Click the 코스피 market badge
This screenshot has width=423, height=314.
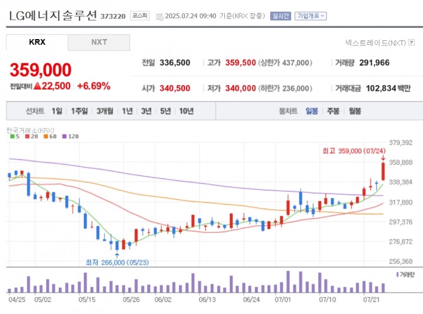pos(139,16)
